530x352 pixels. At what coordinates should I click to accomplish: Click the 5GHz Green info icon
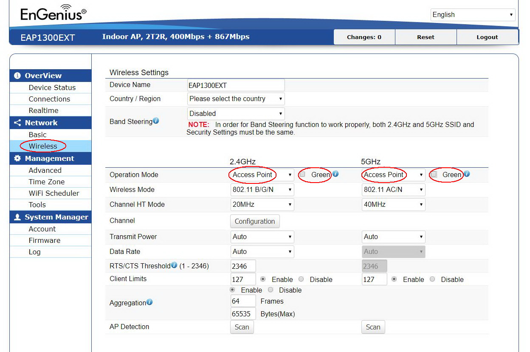(x=467, y=174)
